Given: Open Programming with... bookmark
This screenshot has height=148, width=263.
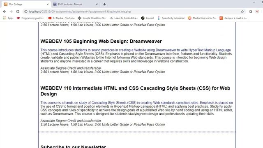Looking at the screenshot, I should [x=30, y=18].
